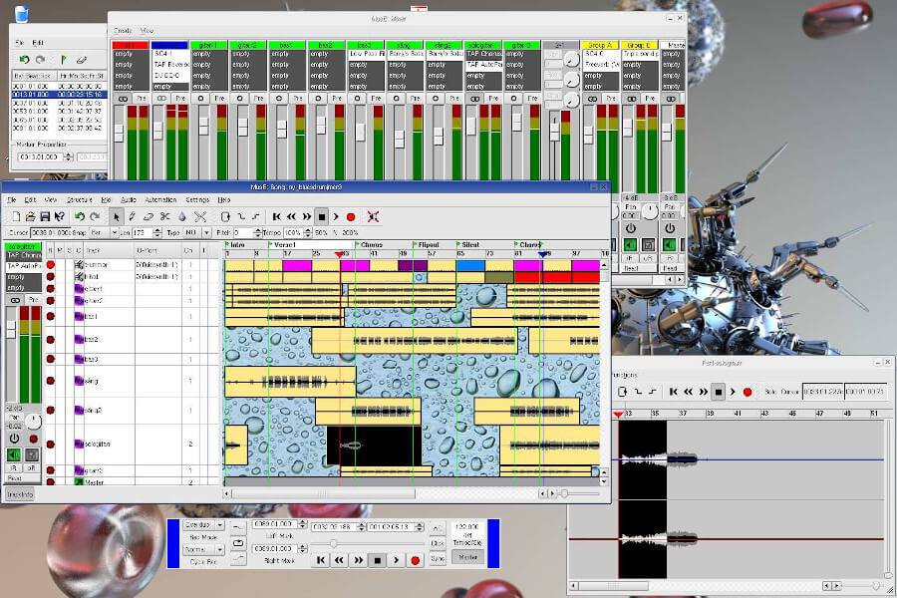Open the Overdub record mode dropdown

click(x=202, y=523)
